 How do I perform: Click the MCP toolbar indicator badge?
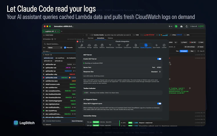[x=86, y=93]
